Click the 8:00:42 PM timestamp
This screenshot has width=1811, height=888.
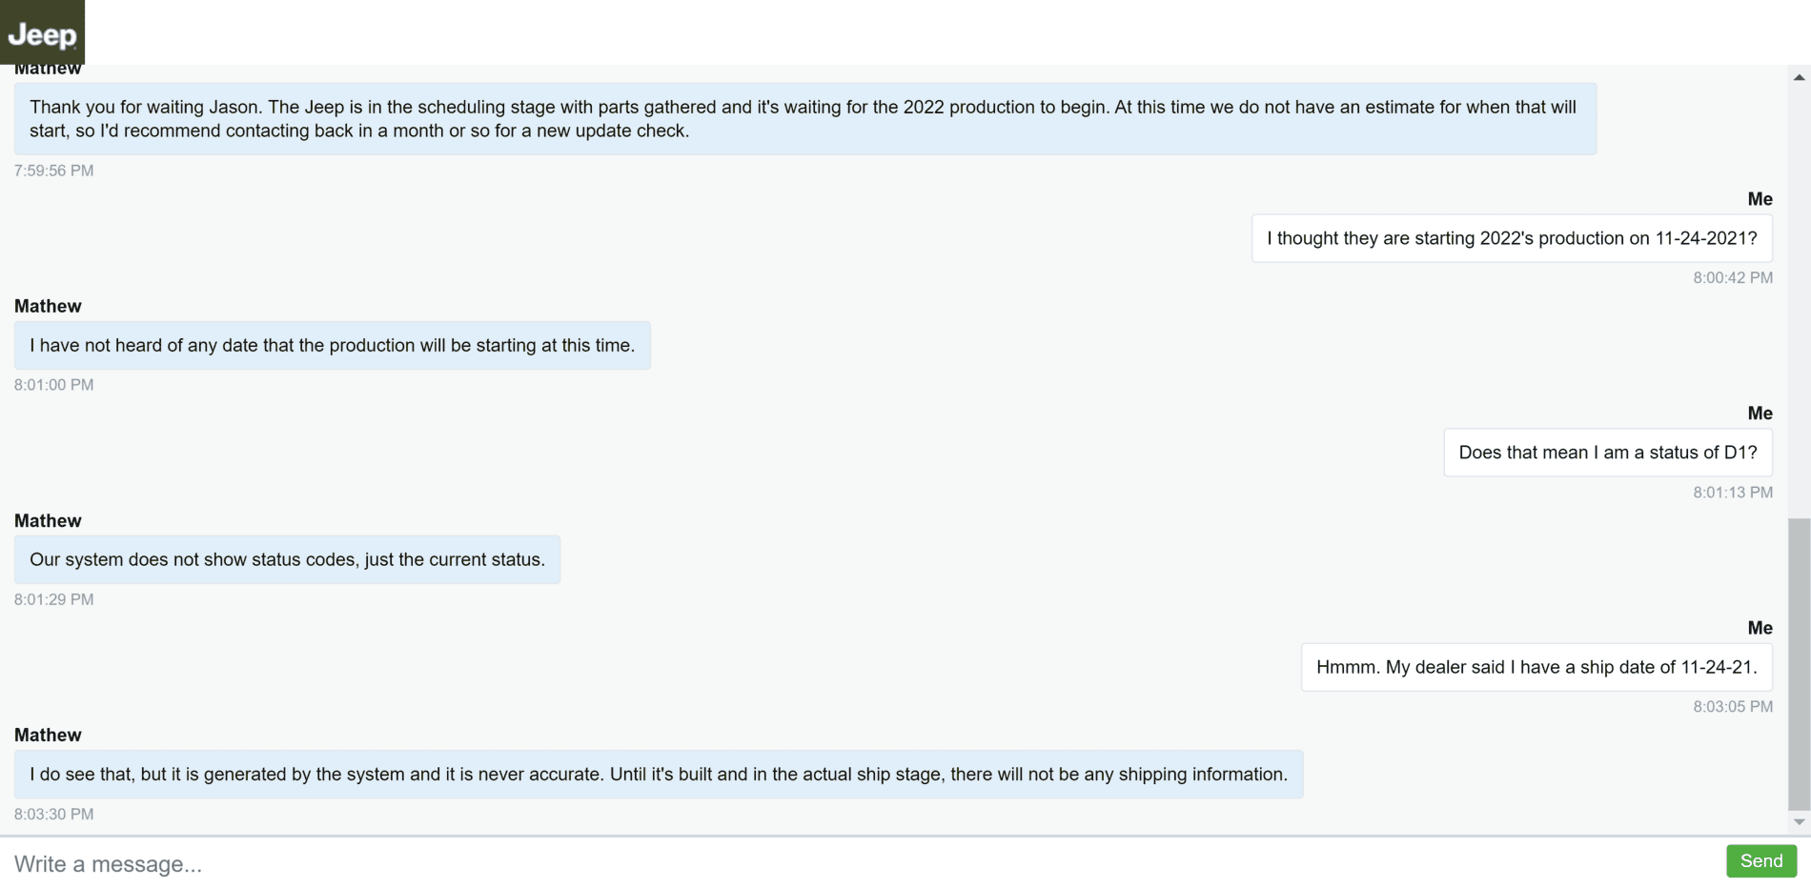click(x=1733, y=277)
